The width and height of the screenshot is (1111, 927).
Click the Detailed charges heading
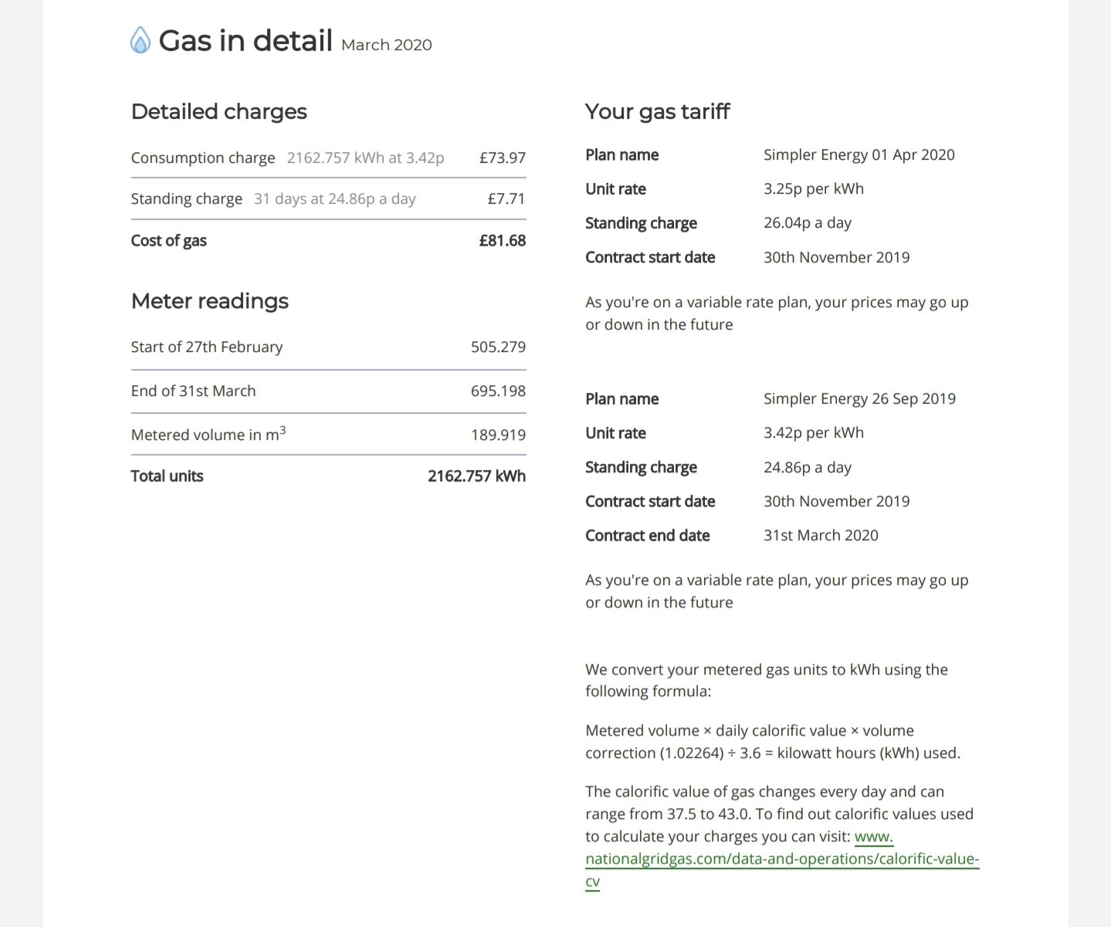[x=219, y=112]
